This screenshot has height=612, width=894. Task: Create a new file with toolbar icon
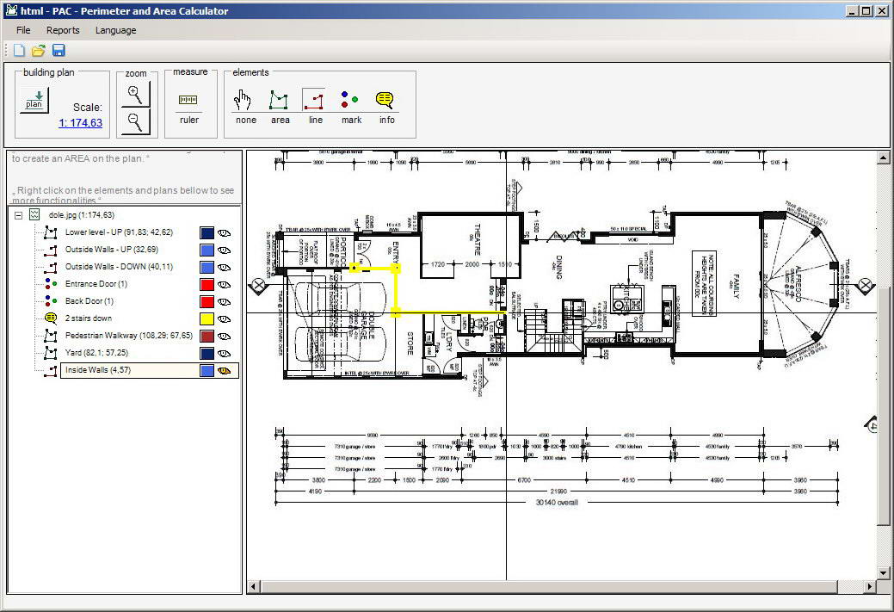pos(20,50)
